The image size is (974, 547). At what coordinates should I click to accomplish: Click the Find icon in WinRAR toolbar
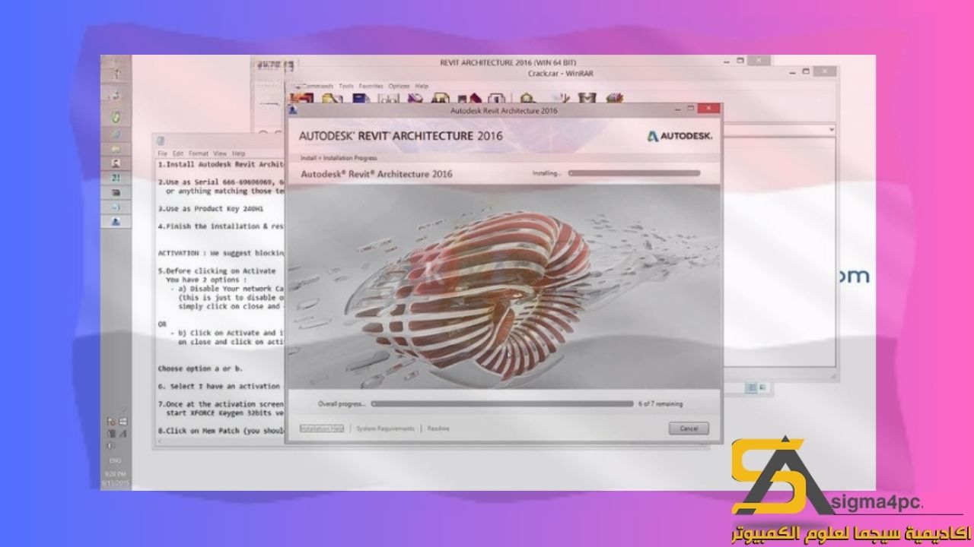[x=441, y=98]
